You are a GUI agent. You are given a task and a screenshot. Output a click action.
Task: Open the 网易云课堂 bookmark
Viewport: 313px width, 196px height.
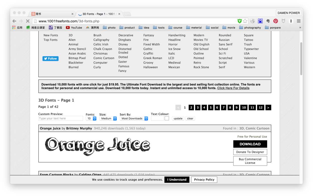(36, 28)
